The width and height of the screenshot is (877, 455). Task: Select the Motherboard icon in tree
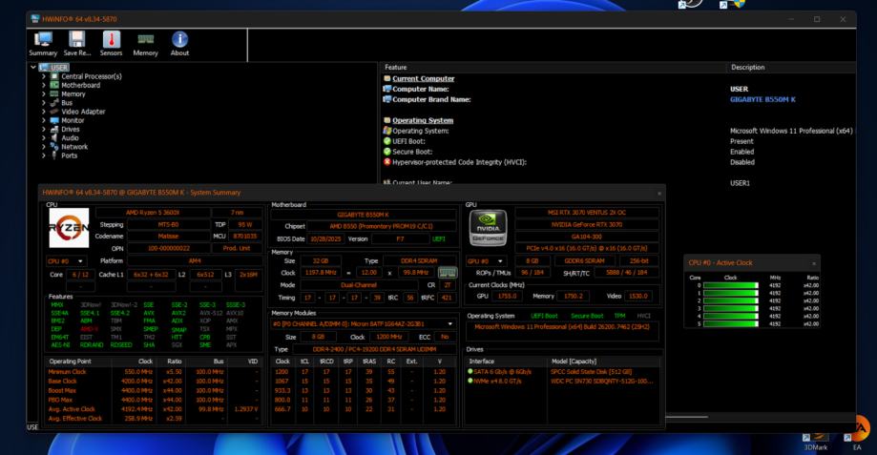coord(54,85)
